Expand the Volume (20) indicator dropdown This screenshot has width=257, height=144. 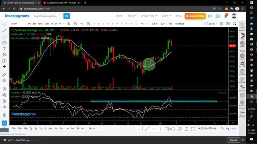[x=24, y=34]
